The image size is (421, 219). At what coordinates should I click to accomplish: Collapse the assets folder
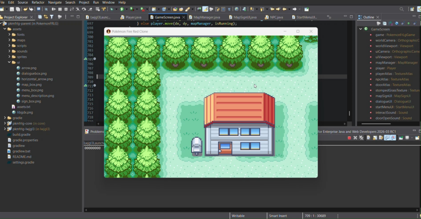click(5, 29)
